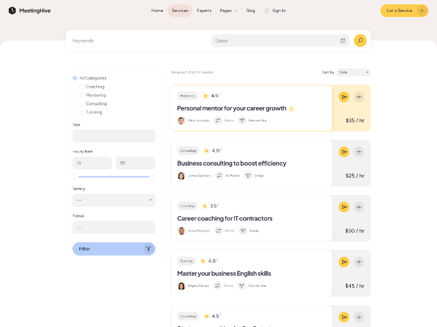The width and height of the screenshot is (437, 327).
Task: Open the Sort by Date dropdown
Action: click(353, 72)
